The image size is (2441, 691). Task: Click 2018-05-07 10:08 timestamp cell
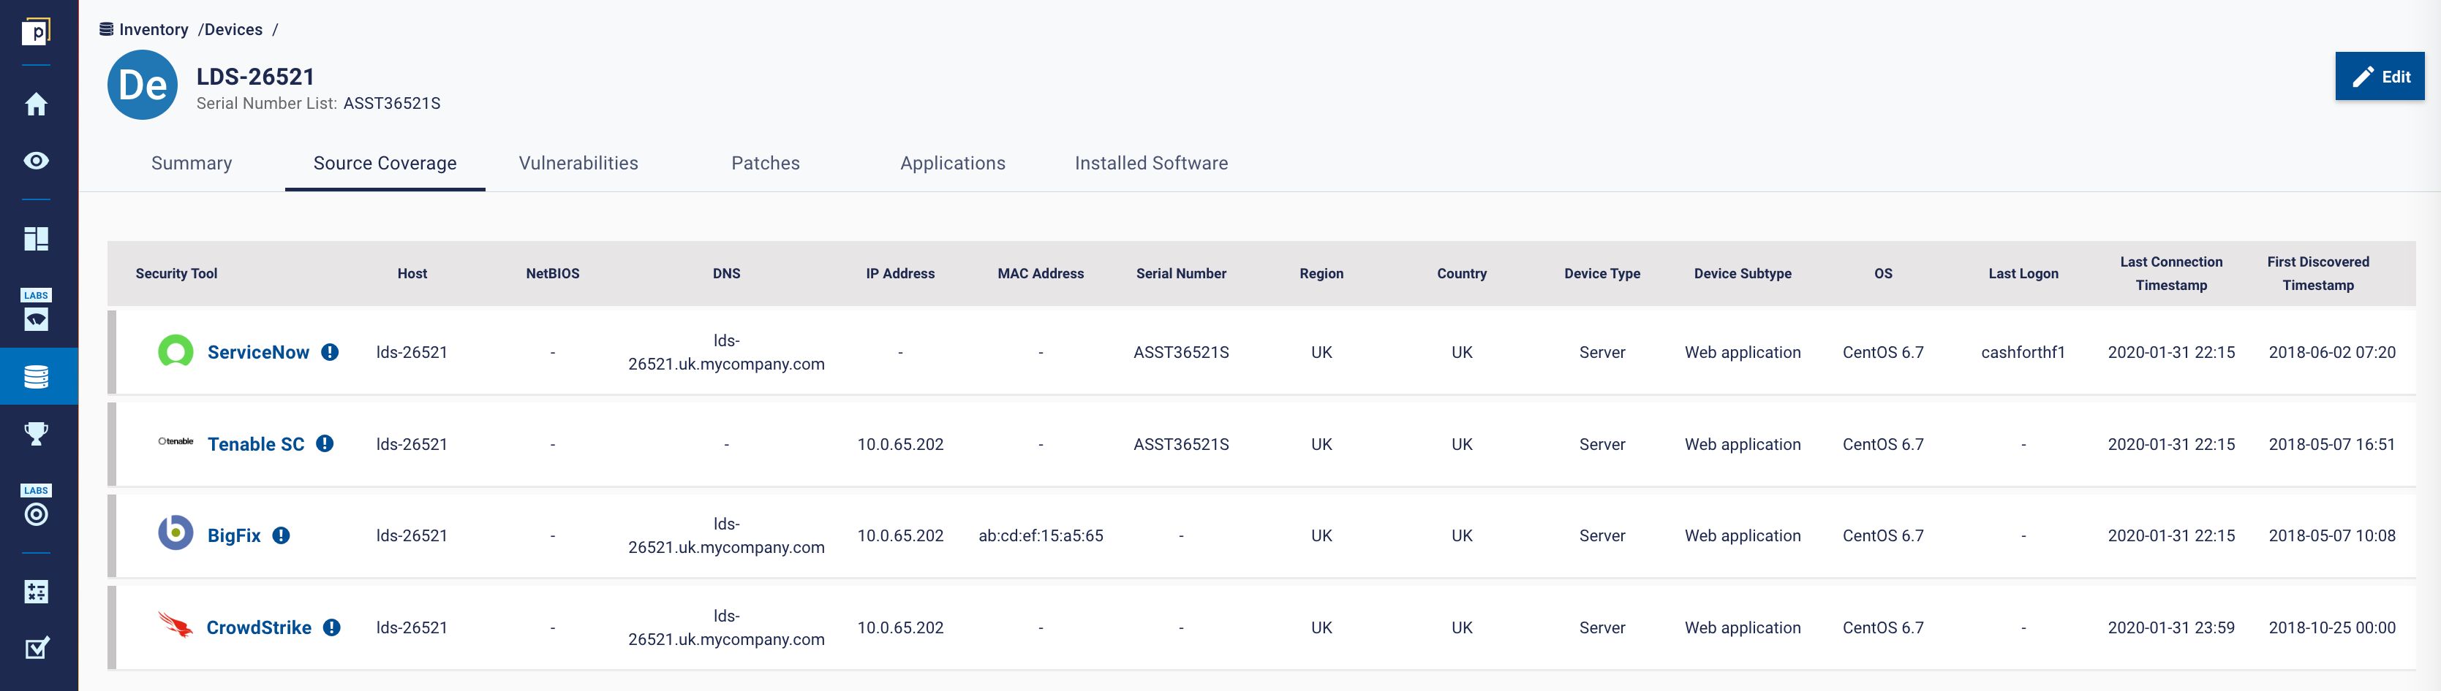click(2331, 535)
